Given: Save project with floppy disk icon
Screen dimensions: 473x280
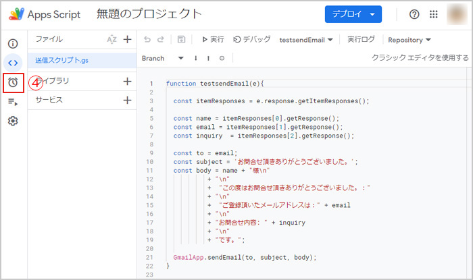Looking at the screenshot, I should click(x=181, y=39).
